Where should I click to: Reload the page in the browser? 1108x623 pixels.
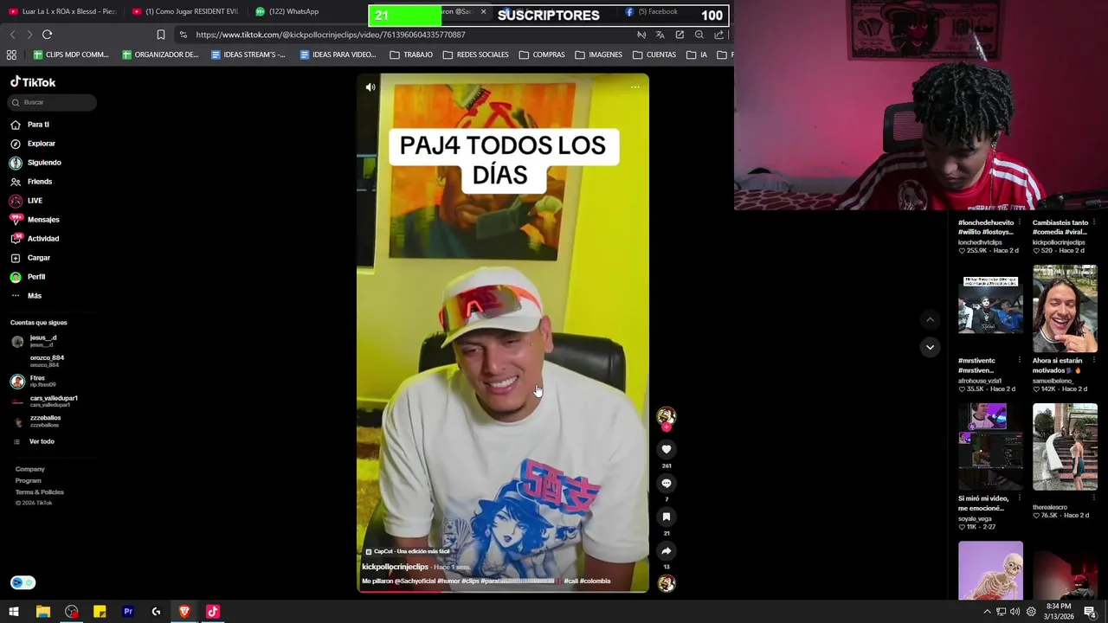(x=47, y=35)
